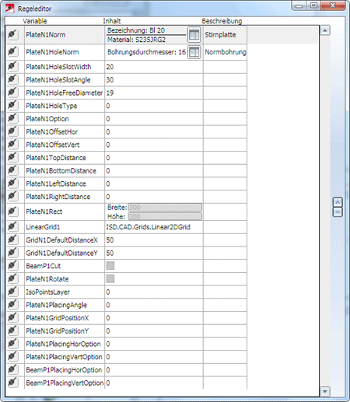Click the Regeleditor app icon in the title bar
Viewport: 350px width, 402px height.
coord(10,9)
